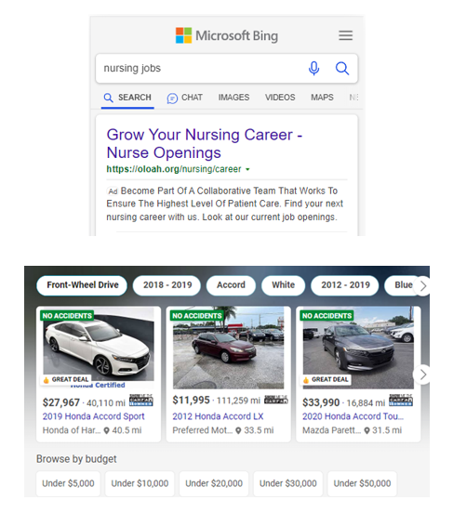Click NO ACCIDENTS badge on 2012 Accord
This screenshot has height=513, width=453.
197,316
